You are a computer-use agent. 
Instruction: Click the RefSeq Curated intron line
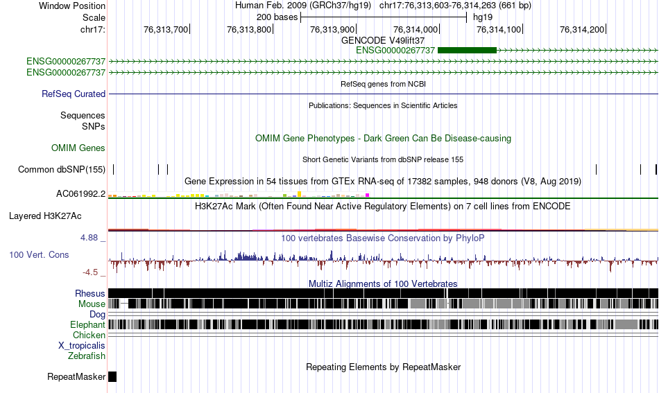click(x=384, y=94)
